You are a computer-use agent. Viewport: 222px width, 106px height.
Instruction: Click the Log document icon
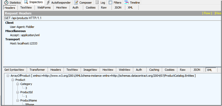97,2
